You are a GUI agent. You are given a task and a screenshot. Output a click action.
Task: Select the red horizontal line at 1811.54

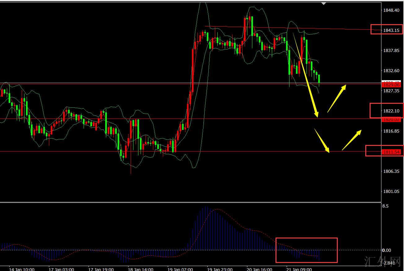(x=186, y=151)
